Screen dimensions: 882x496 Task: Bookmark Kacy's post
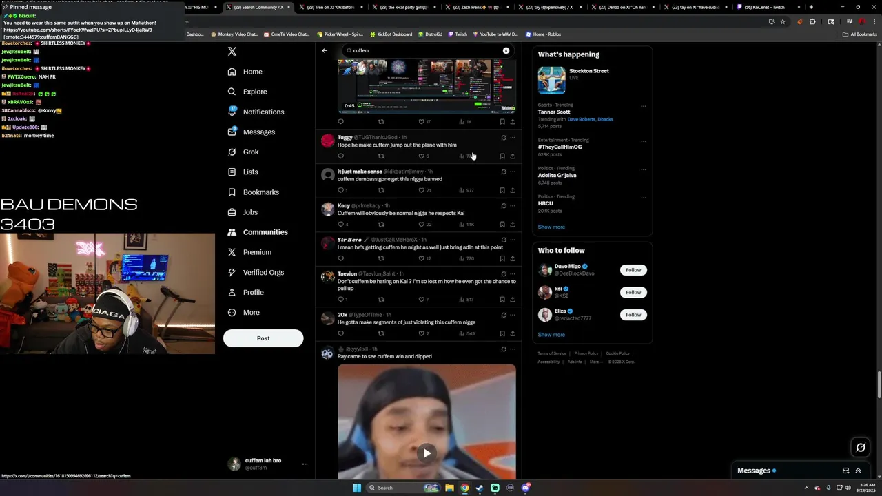click(x=502, y=225)
